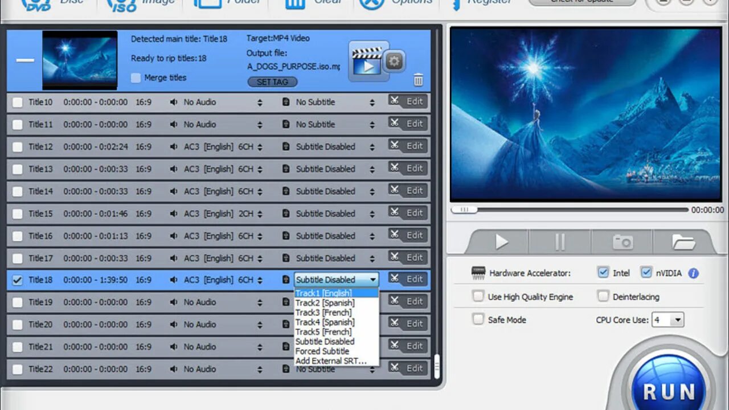The height and width of the screenshot is (410, 729).
Task: Disable the Intel hardware accelerator checkbox
Action: [603, 273]
